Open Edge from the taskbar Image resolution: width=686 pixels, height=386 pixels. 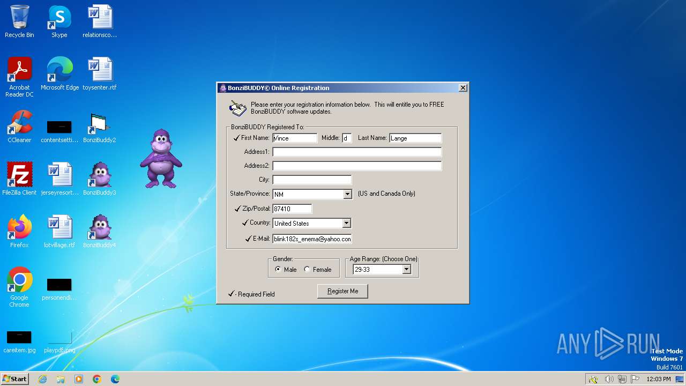115,379
